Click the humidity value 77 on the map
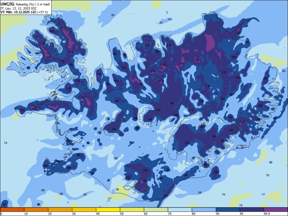 [x=263, y=194]
